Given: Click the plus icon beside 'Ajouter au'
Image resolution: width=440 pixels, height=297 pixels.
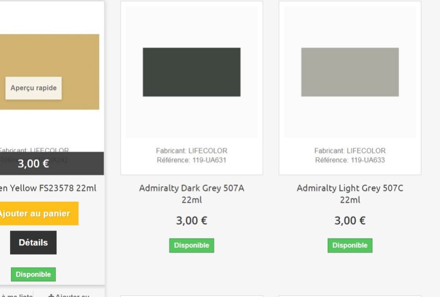Looking at the screenshot, I should (x=51, y=295).
